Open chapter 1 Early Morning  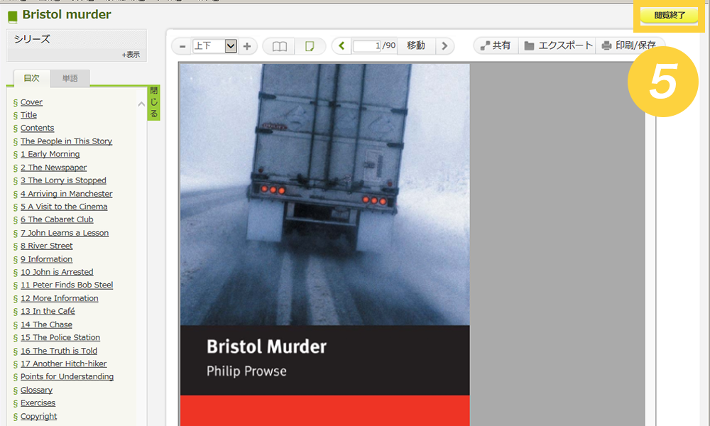click(50, 154)
